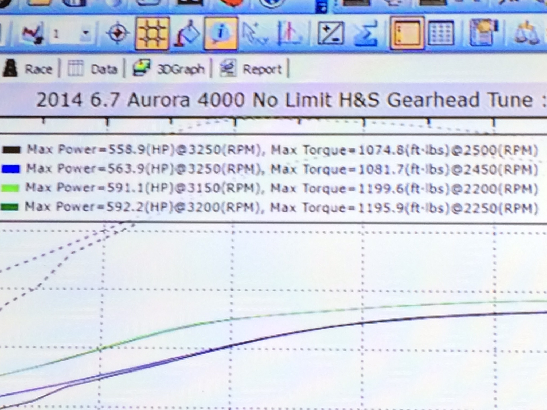The image size is (547, 410).
Task: Click the 1074.8 ft-lbs torque value
Action: 404,151
